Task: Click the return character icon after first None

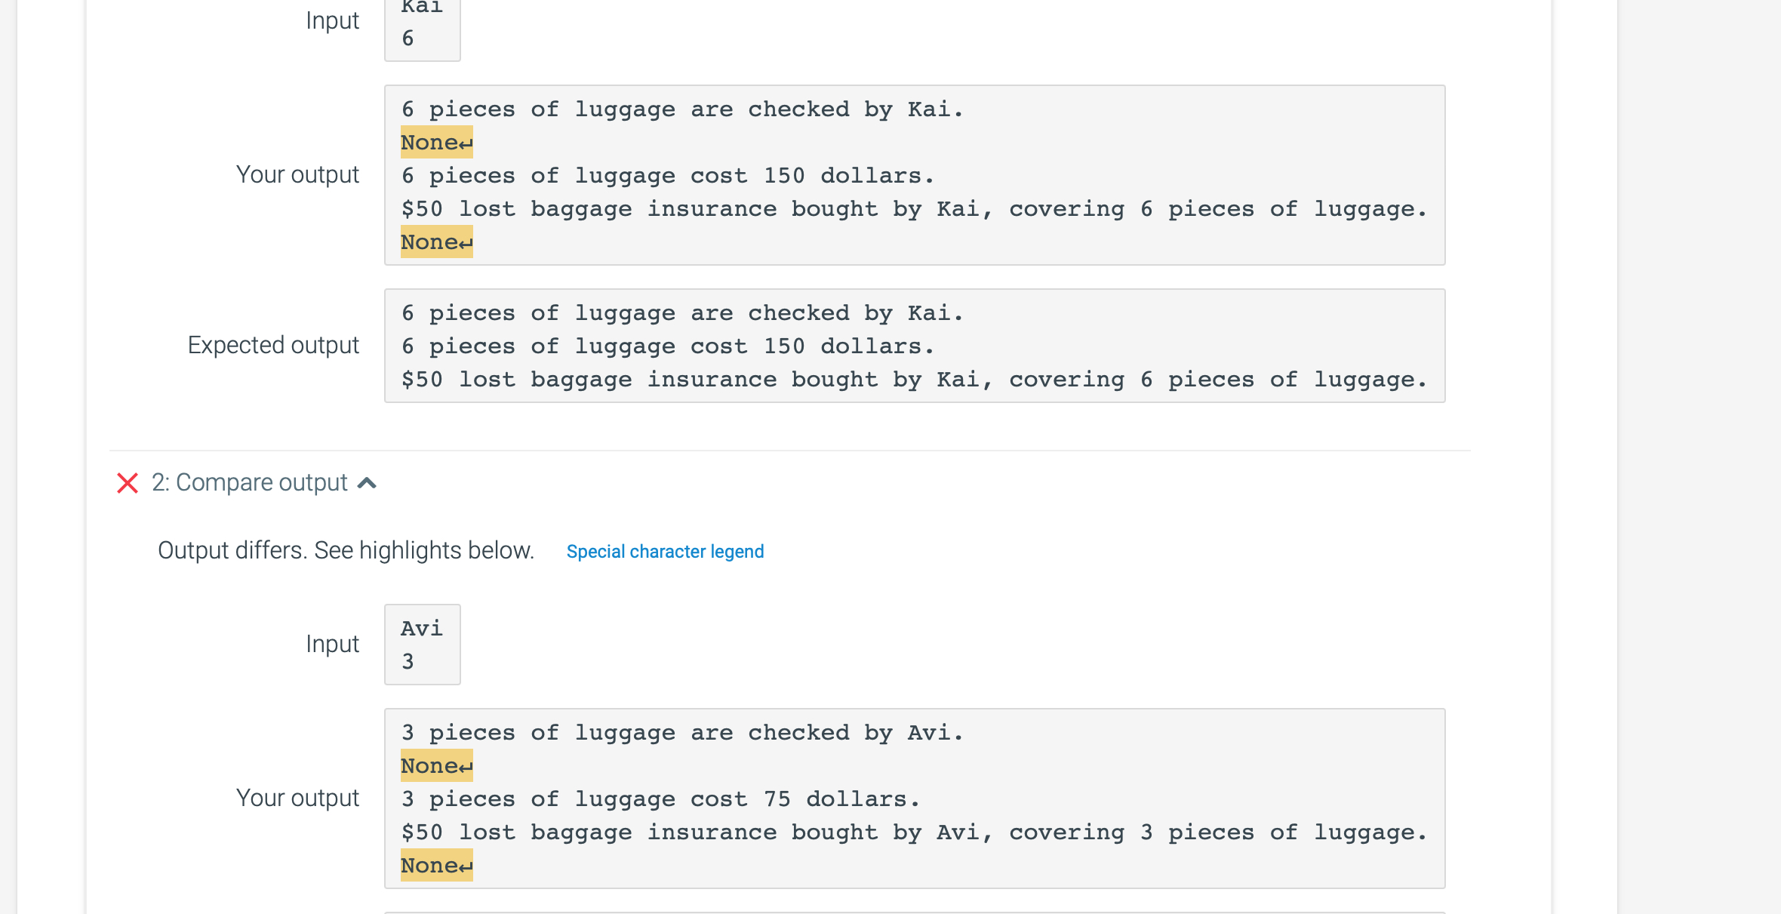Action: coord(465,142)
